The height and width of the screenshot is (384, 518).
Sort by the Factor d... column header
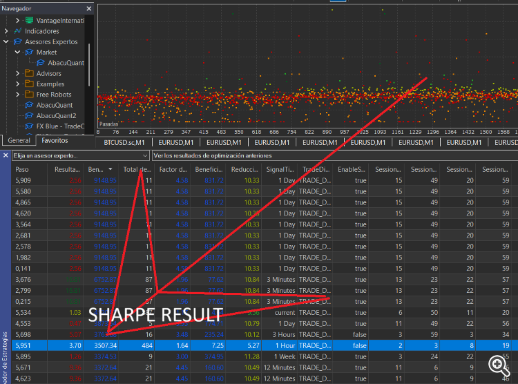click(173, 169)
